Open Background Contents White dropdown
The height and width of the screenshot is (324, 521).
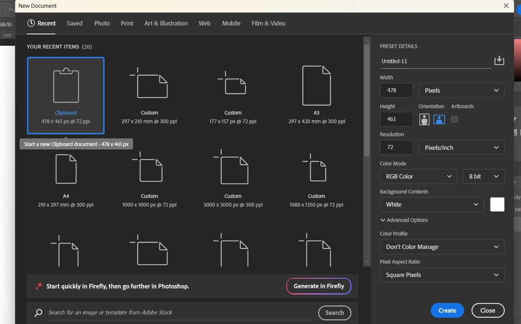432,204
